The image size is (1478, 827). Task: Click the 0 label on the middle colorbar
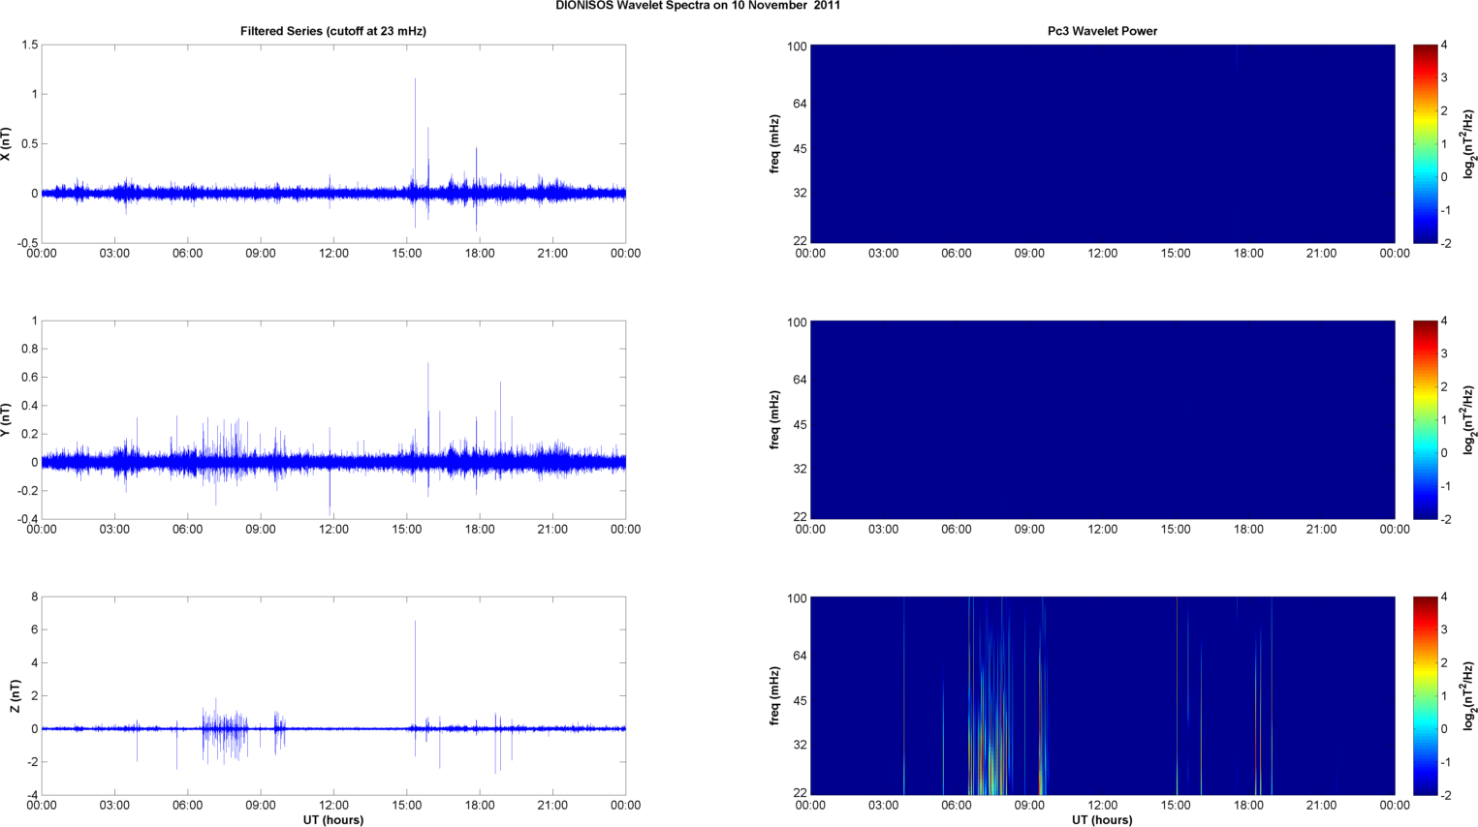(x=1444, y=453)
